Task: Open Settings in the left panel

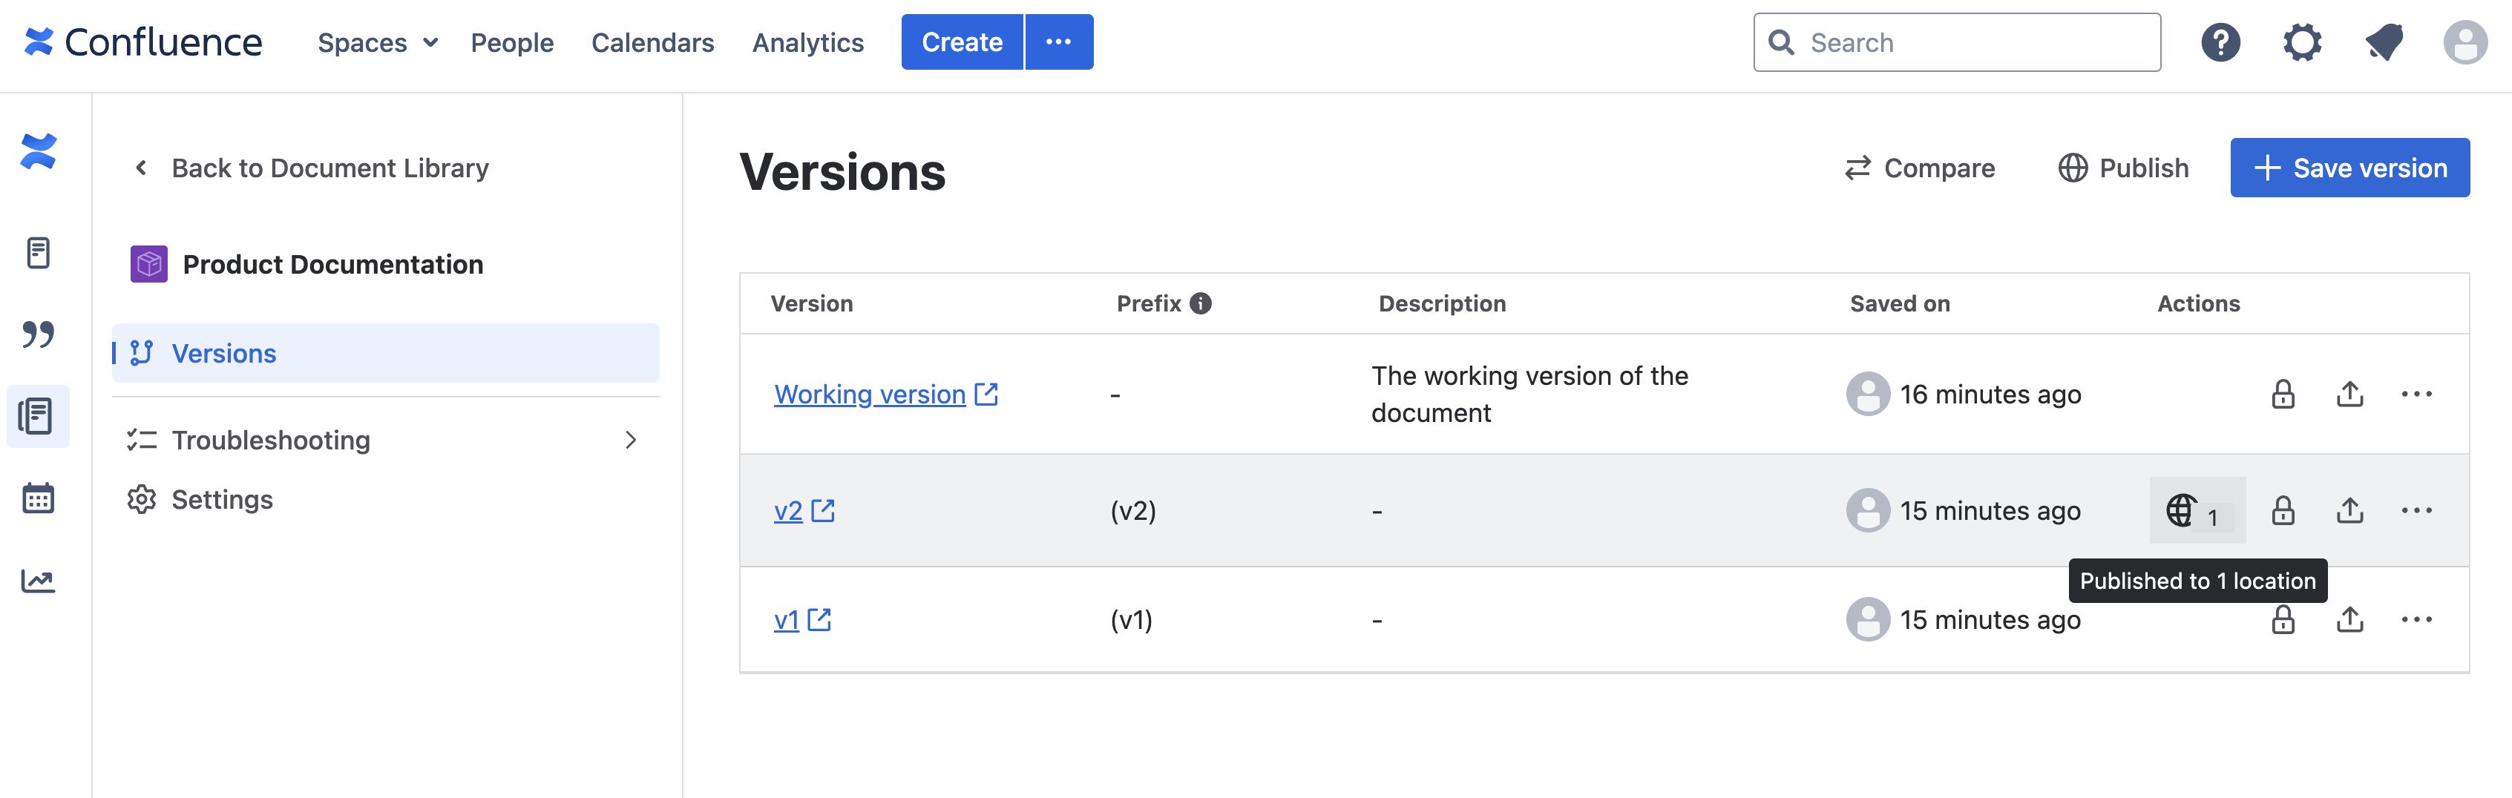Action: point(223,499)
